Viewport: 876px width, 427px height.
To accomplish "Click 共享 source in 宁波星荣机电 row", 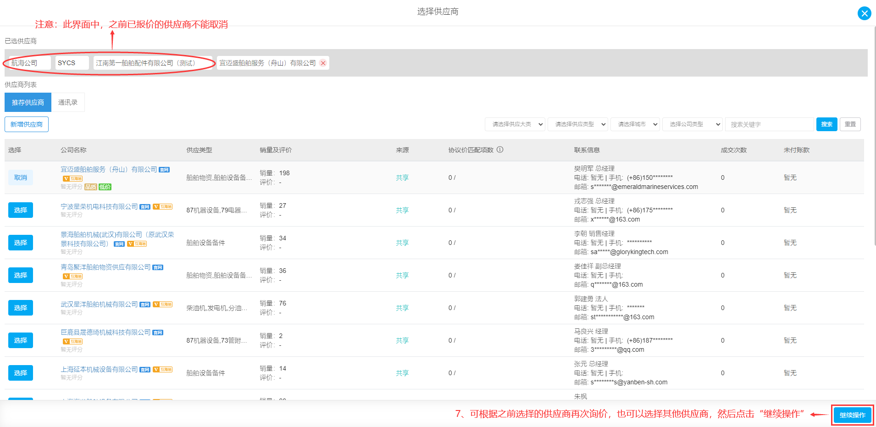I will 402,210.
